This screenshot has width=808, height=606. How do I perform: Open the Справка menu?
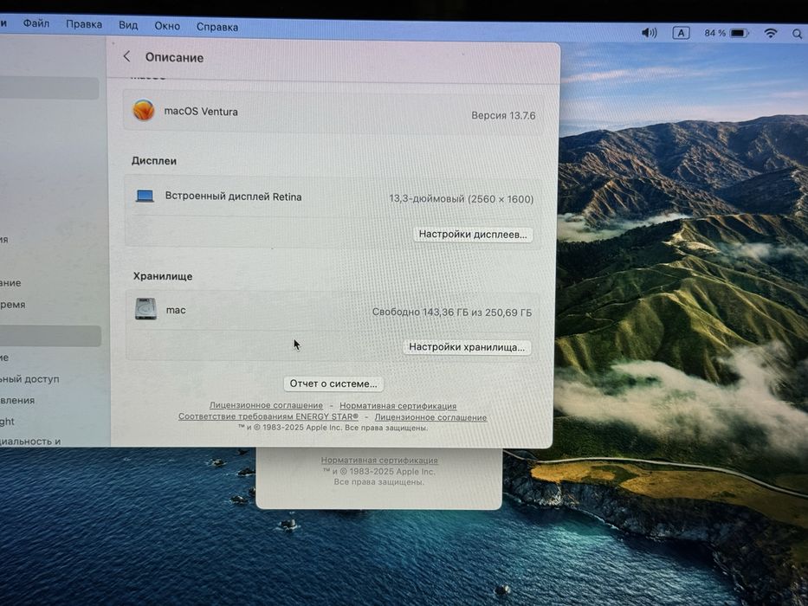click(x=217, y=27)
